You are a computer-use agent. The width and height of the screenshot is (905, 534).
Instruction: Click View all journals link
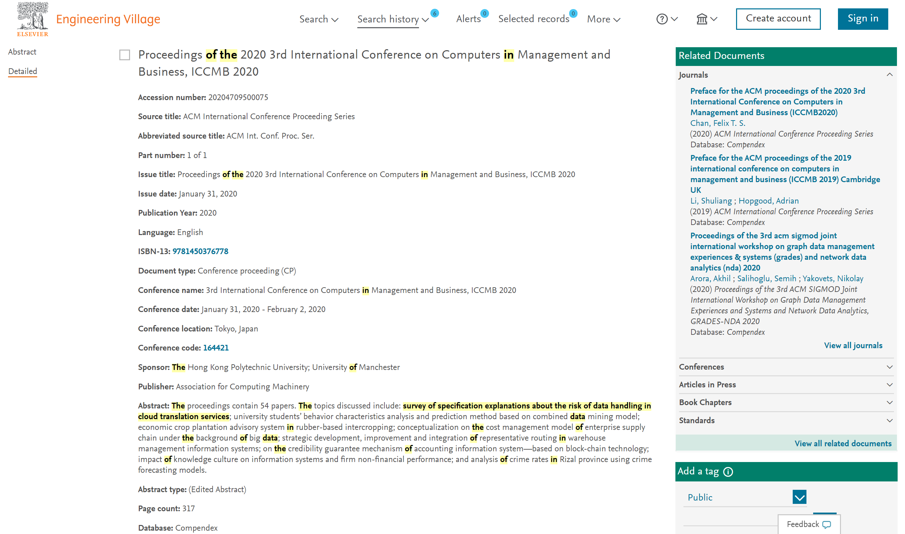[x=853, y=346]
